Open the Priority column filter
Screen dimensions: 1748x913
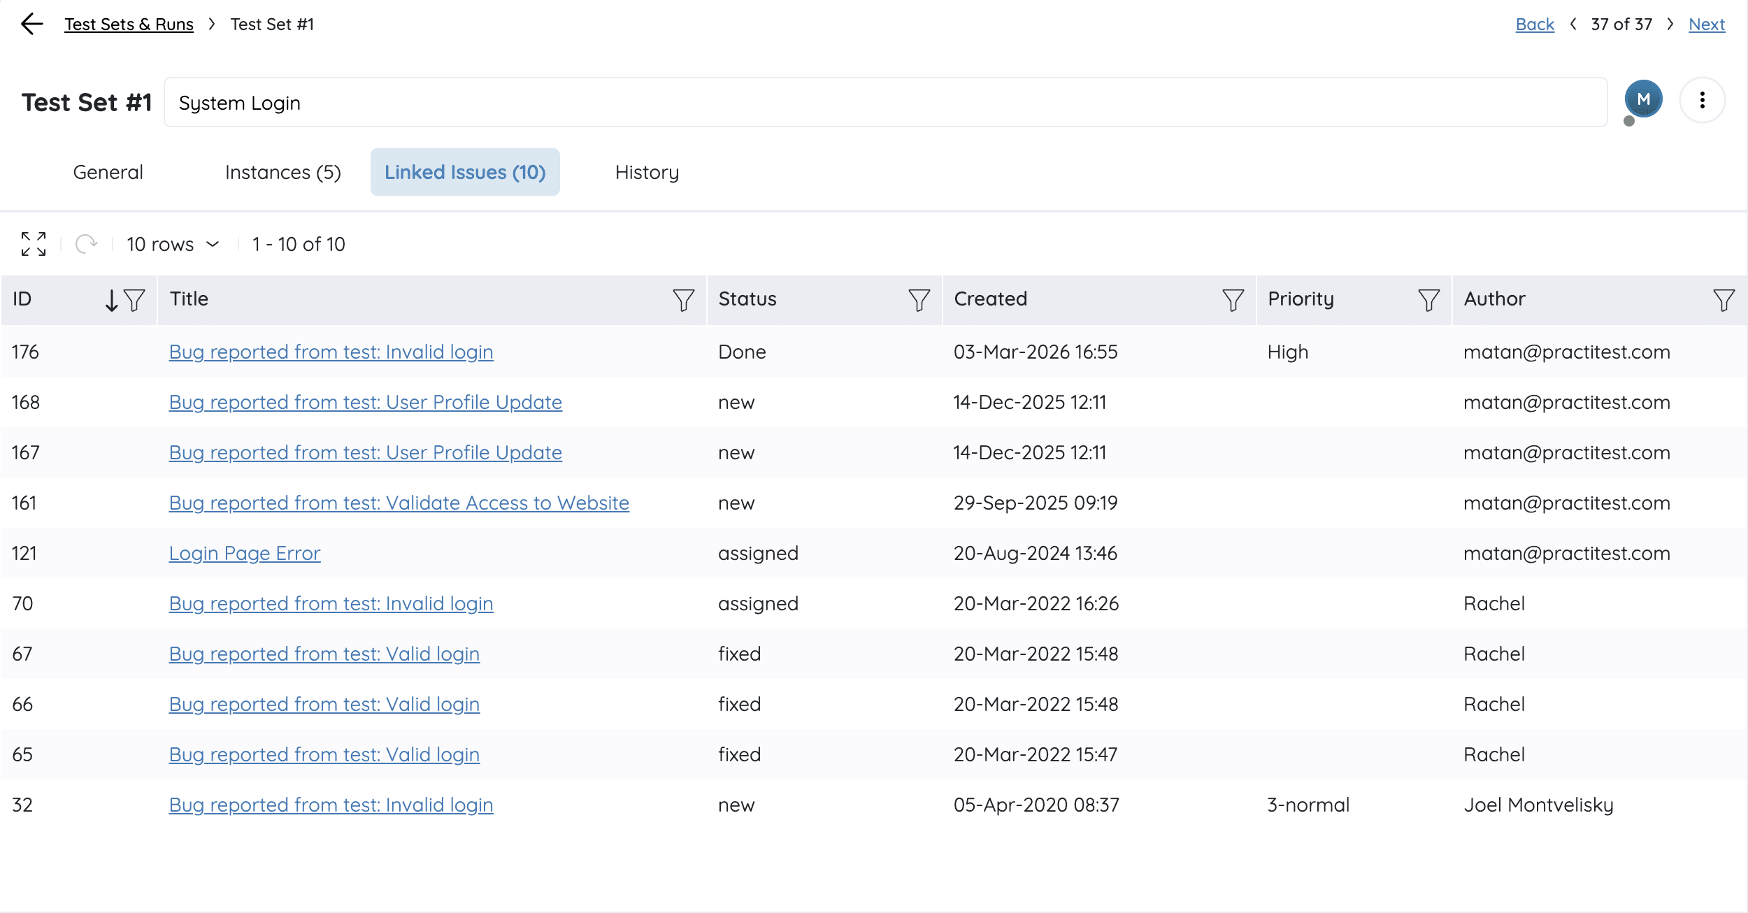1428,300
